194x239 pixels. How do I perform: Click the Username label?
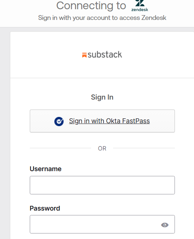[x=46, y=169]
